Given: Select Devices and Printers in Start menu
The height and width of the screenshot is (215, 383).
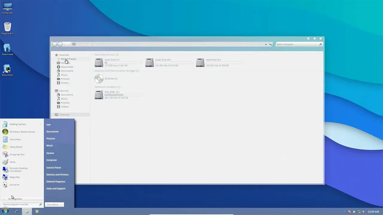Looking at the screenshot, I should 57,175.
